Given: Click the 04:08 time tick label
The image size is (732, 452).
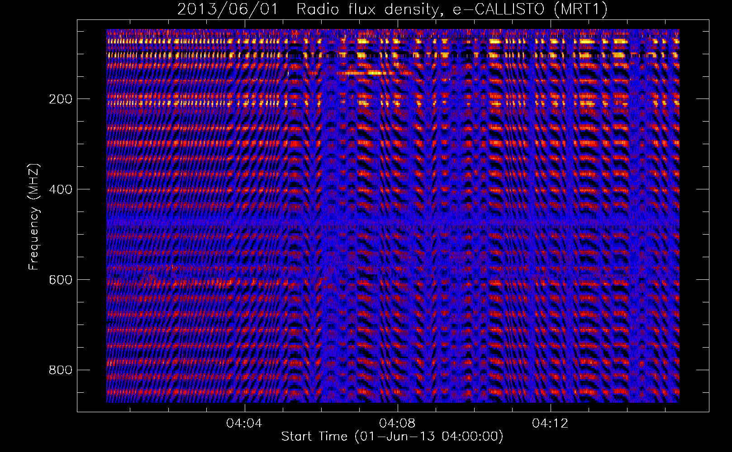Looking at the screenshot, I should click(397, 424).
